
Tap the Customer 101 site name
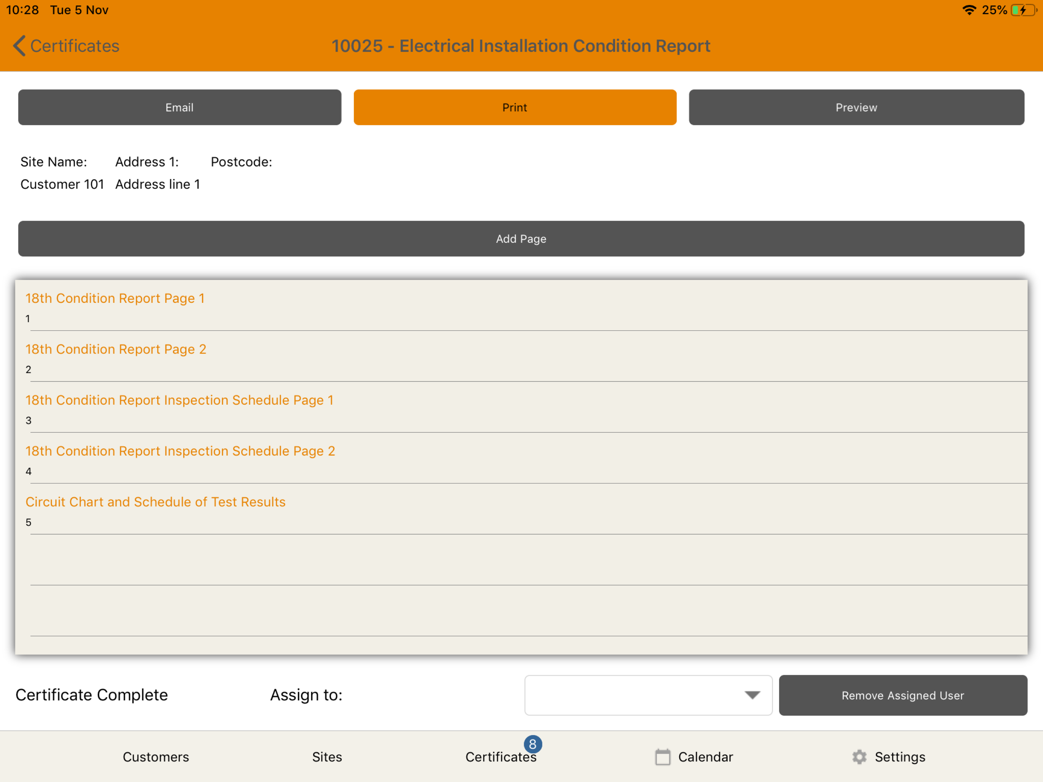point(62,184)
